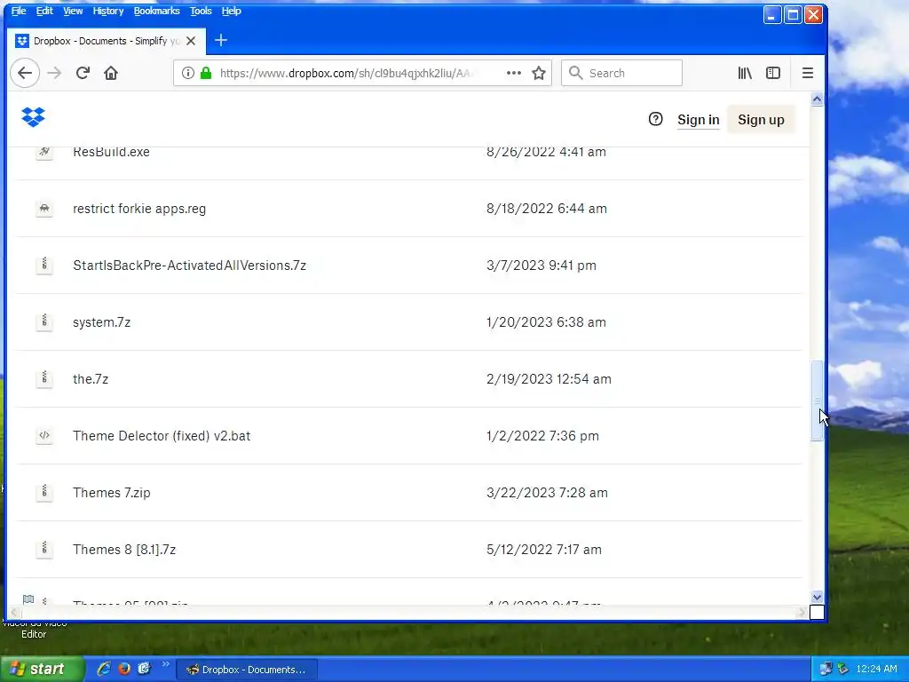Expand the quick launch chevron
The image size is (909, 682).
coord(166,664)
